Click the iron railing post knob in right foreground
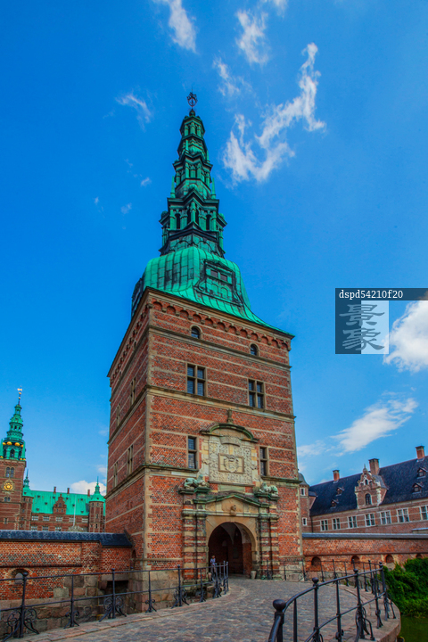Screen dimensions: 428x642 click(279, 605)
